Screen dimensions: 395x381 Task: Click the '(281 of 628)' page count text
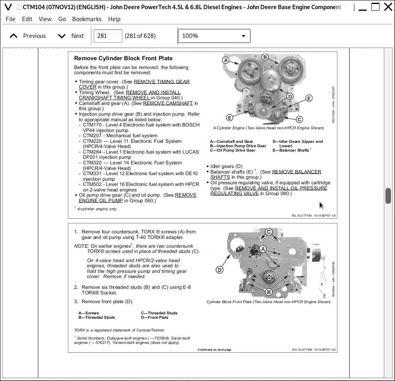140,36
